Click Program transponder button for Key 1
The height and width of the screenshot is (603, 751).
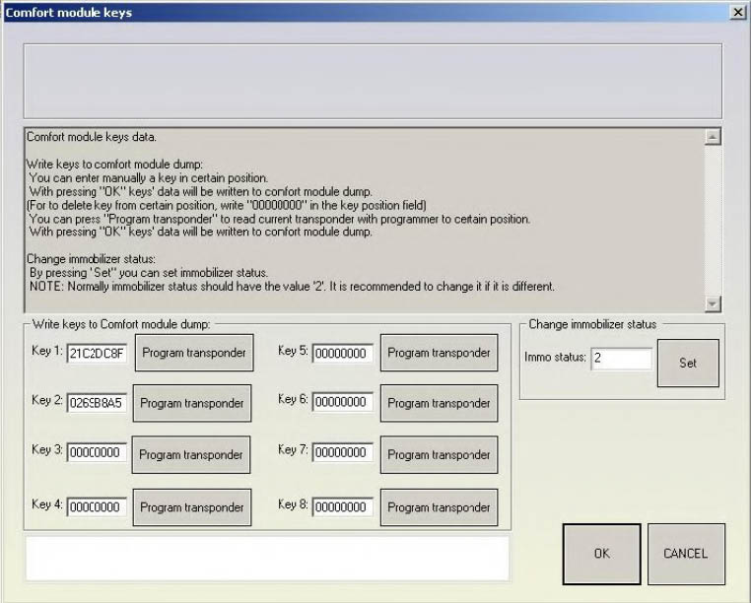(193, 353)
